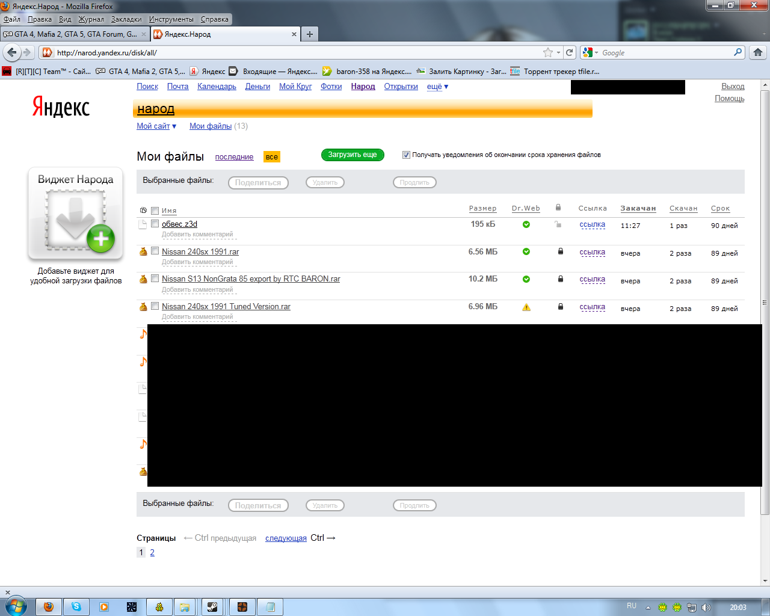Open the Файл menu

pyautogui.click(x=12, y=19)
